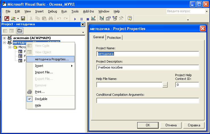Close the Project Properties dialog

[x=203, y=29]
